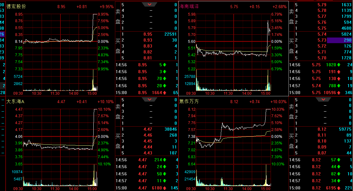Click green down arrow beside 24 in 大东海A ticks
This screenshot has height=191, width=353.
click(164, 167)
